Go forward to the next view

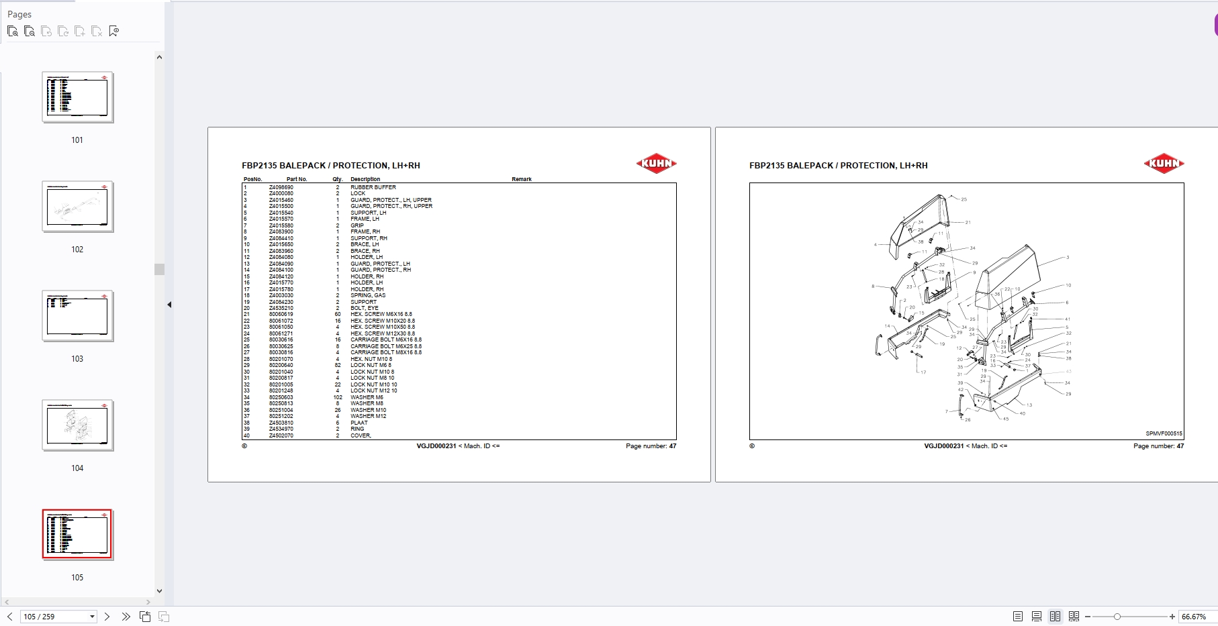164,617
